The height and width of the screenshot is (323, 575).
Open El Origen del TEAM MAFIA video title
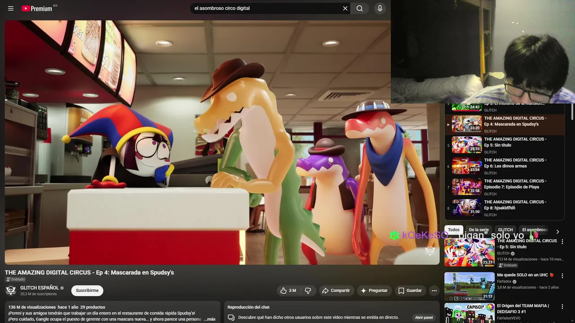coord(523,309)
